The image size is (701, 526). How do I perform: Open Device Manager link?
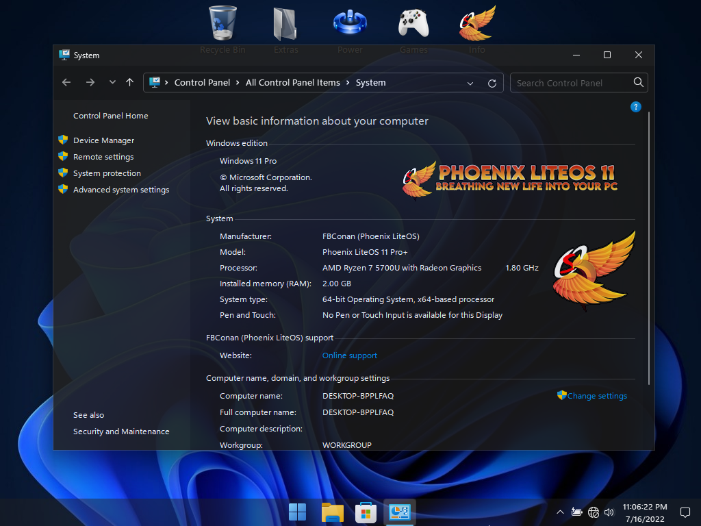[104, 140]
